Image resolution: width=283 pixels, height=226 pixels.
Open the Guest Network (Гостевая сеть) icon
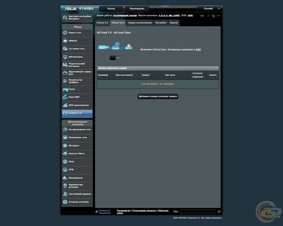[65, 49]
